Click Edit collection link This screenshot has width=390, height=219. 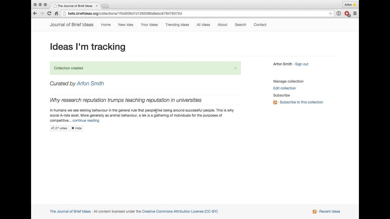[x=284, y=88]
